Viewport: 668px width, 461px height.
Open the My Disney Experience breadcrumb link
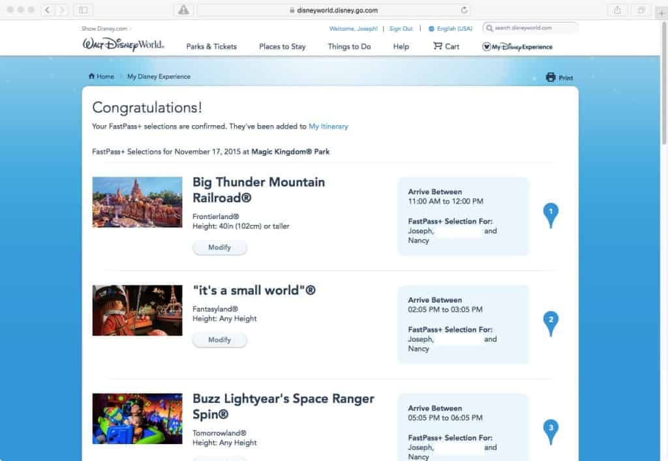coord(159,77)
